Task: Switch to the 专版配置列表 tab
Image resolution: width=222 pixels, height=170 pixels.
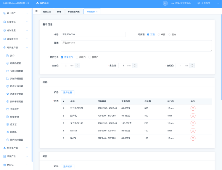Action: pos(73,12)
